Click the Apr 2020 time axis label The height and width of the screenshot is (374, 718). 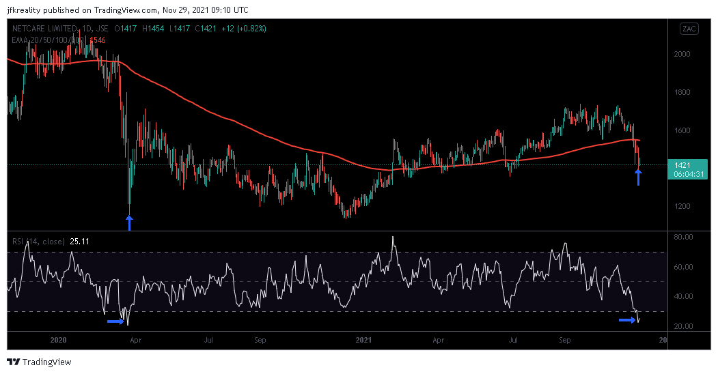[135, 340]
